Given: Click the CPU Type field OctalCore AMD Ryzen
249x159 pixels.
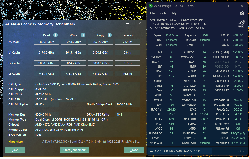Looking at the screenshot, I should click(x=87, y=84).
